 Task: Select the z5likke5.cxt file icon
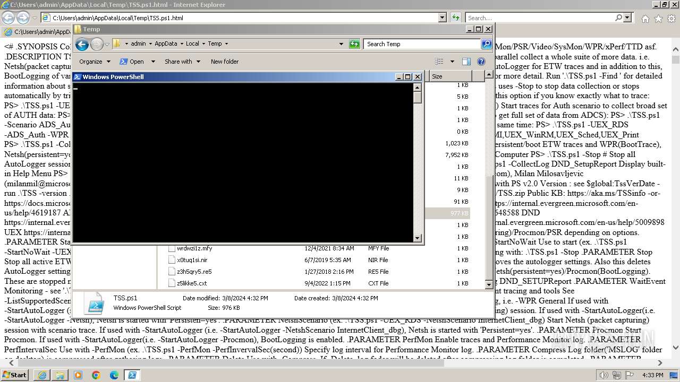coord(172,283)
